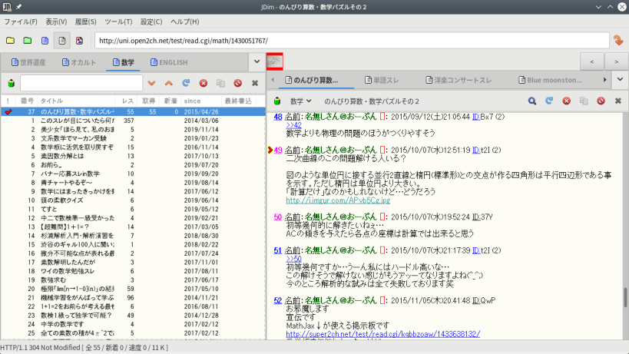Sort by 最終書込 column header

tap(238, 101)
